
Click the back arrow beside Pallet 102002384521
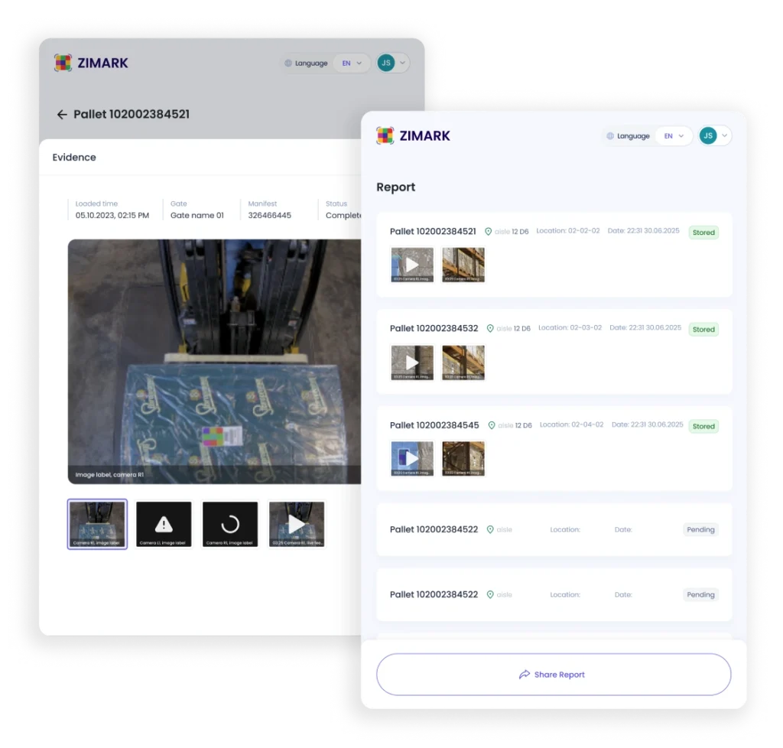click(x=62, y=115)
